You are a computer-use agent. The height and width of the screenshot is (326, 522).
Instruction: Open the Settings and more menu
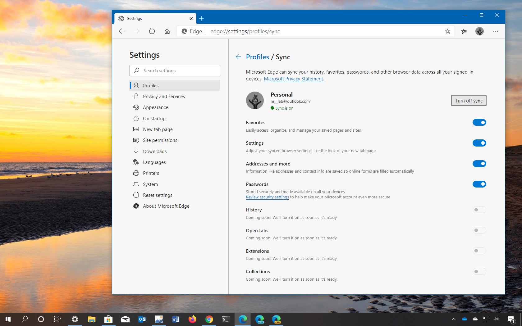[x=495, y=31]
